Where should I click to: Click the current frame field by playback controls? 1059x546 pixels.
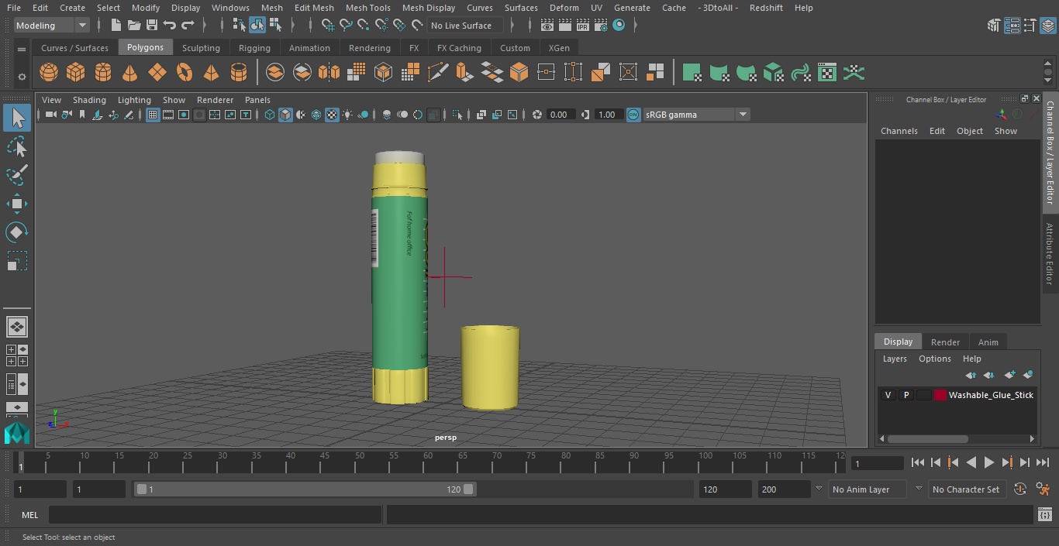pos(877,463)
